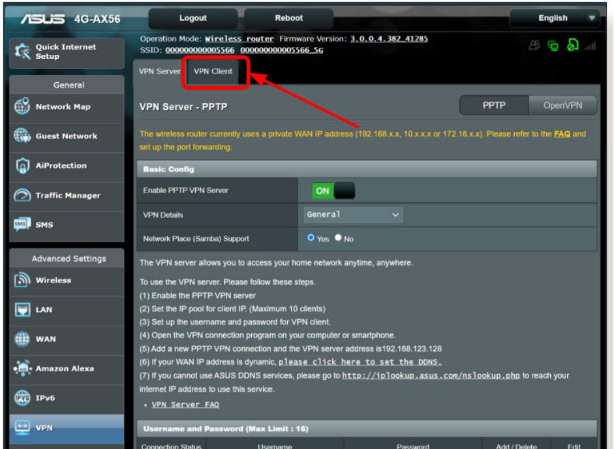Turn off the PPTP VPN Server switch
The width and height of the screenshot is (614, 449).
333,191
